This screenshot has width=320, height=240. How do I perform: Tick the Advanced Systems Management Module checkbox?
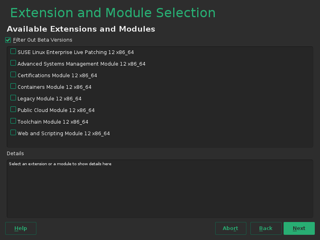[13, 63]
